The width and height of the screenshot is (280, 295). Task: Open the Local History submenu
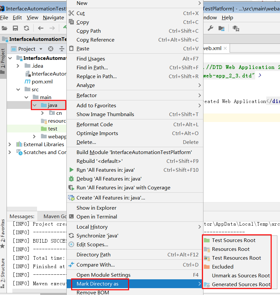(x=135, y=227)
